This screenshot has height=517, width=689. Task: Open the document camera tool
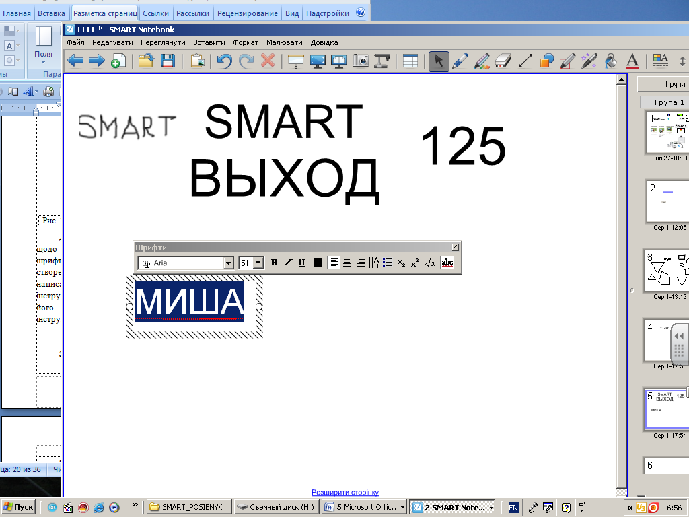pyautogui.click(x=382, y=61)
